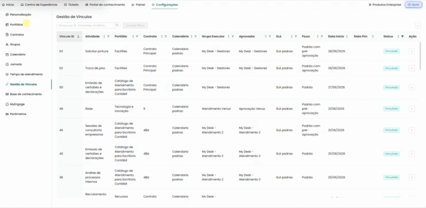Click the Troca de piso activity cell

(x=95, y=68)
